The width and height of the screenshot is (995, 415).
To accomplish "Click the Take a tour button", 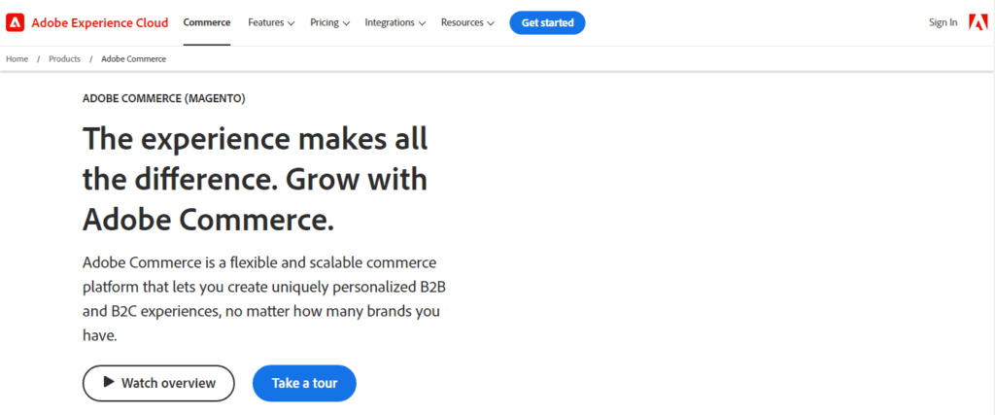I will pyautogui.click(x=304, y=383).
